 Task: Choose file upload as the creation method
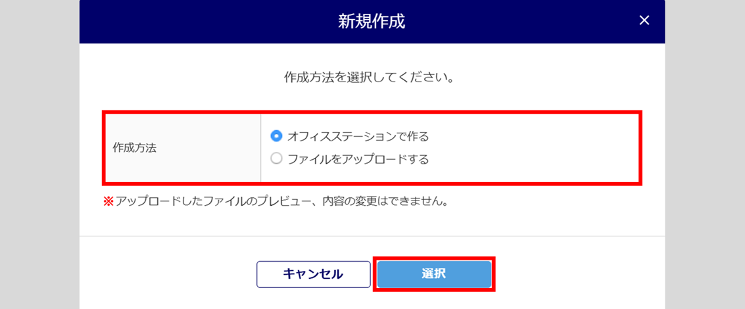[x=277, y=158]
